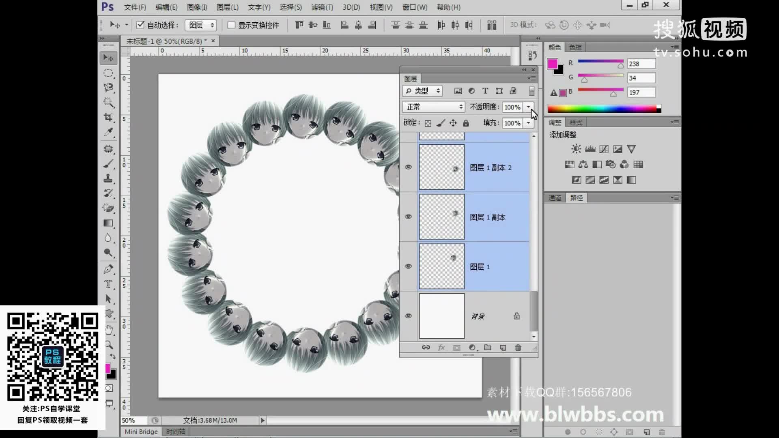The width and height of the screenshot is (779, 438).
Task: Create a new layer group folder
Action: (x=488, y=348)
